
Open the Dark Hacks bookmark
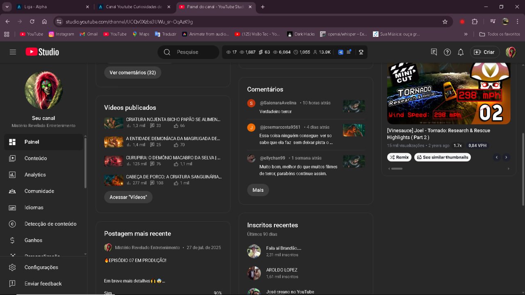tap(301, 34)
